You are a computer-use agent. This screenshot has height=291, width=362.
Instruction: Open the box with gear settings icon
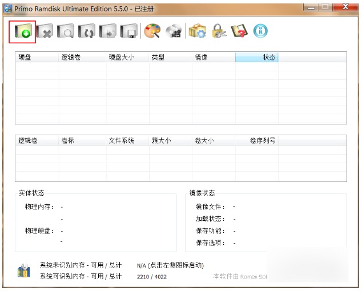pyautogui.click(x=197, y=31)
